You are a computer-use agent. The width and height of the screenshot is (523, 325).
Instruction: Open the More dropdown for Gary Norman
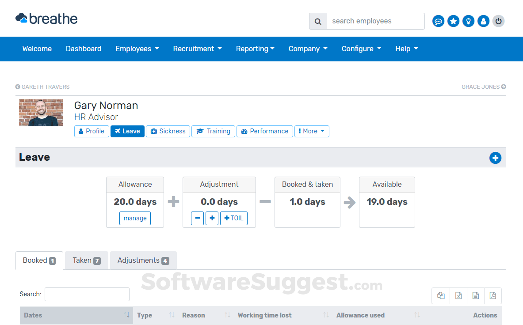point(312,131)
